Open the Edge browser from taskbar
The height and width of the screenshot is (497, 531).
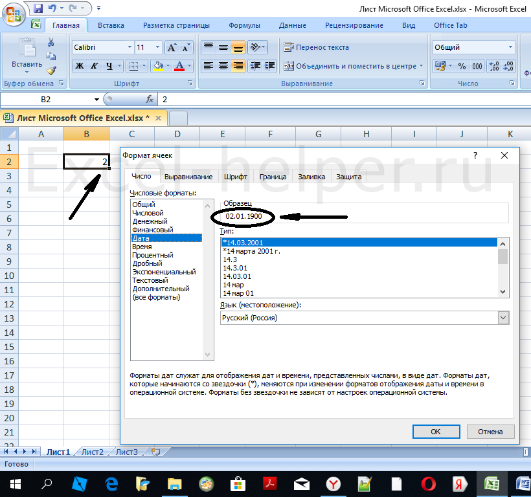(x=111, y=484)
